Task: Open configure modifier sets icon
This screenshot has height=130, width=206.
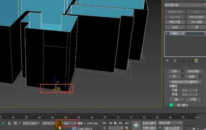Action: tap(196, 61)
